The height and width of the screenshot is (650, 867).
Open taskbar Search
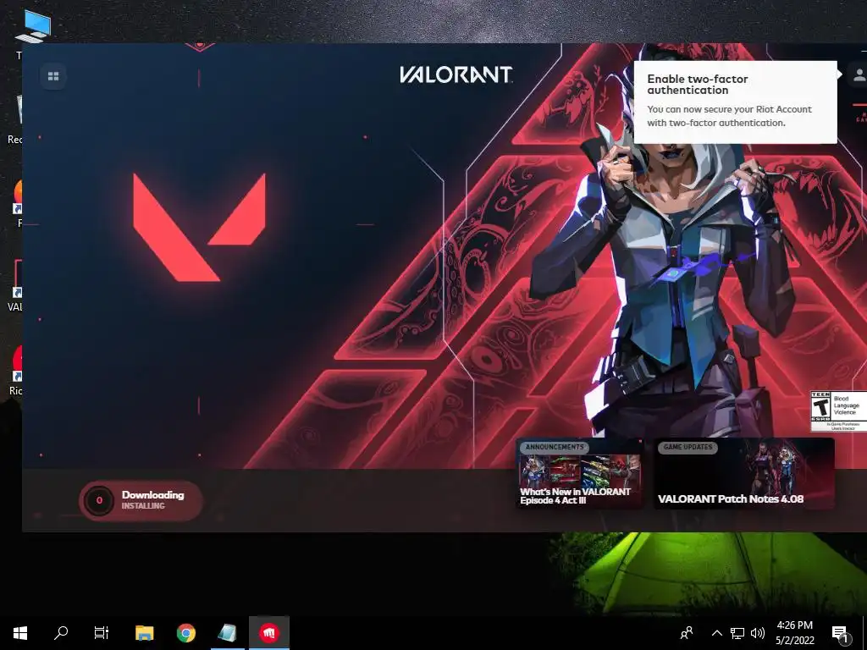pos(61,633)
